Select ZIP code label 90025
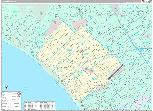Viewport: 153px width, 111px height. tap(124, 30)
